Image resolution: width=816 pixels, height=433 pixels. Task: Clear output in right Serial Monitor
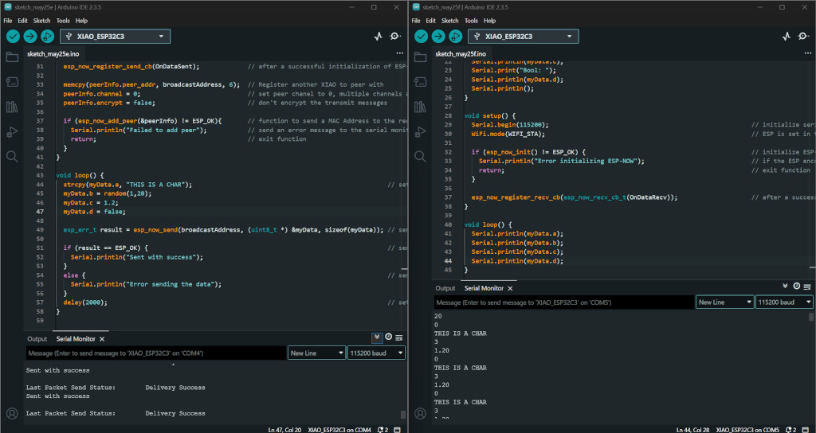coord(807,287)
